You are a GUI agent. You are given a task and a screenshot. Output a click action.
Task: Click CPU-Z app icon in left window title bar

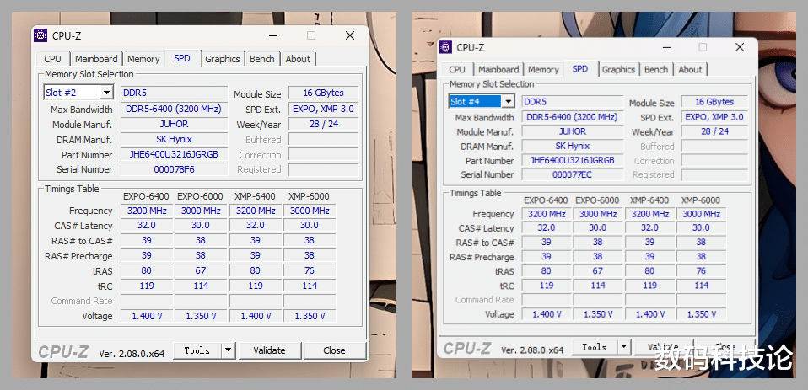[x=40, y=35]
